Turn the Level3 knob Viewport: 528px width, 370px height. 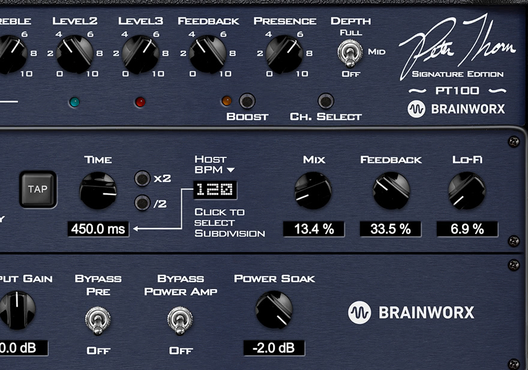coord(140,54)
